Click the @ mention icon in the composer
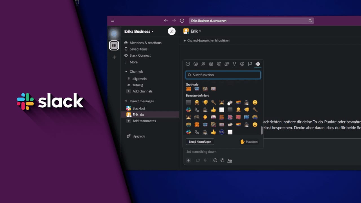 click(222, 160)
